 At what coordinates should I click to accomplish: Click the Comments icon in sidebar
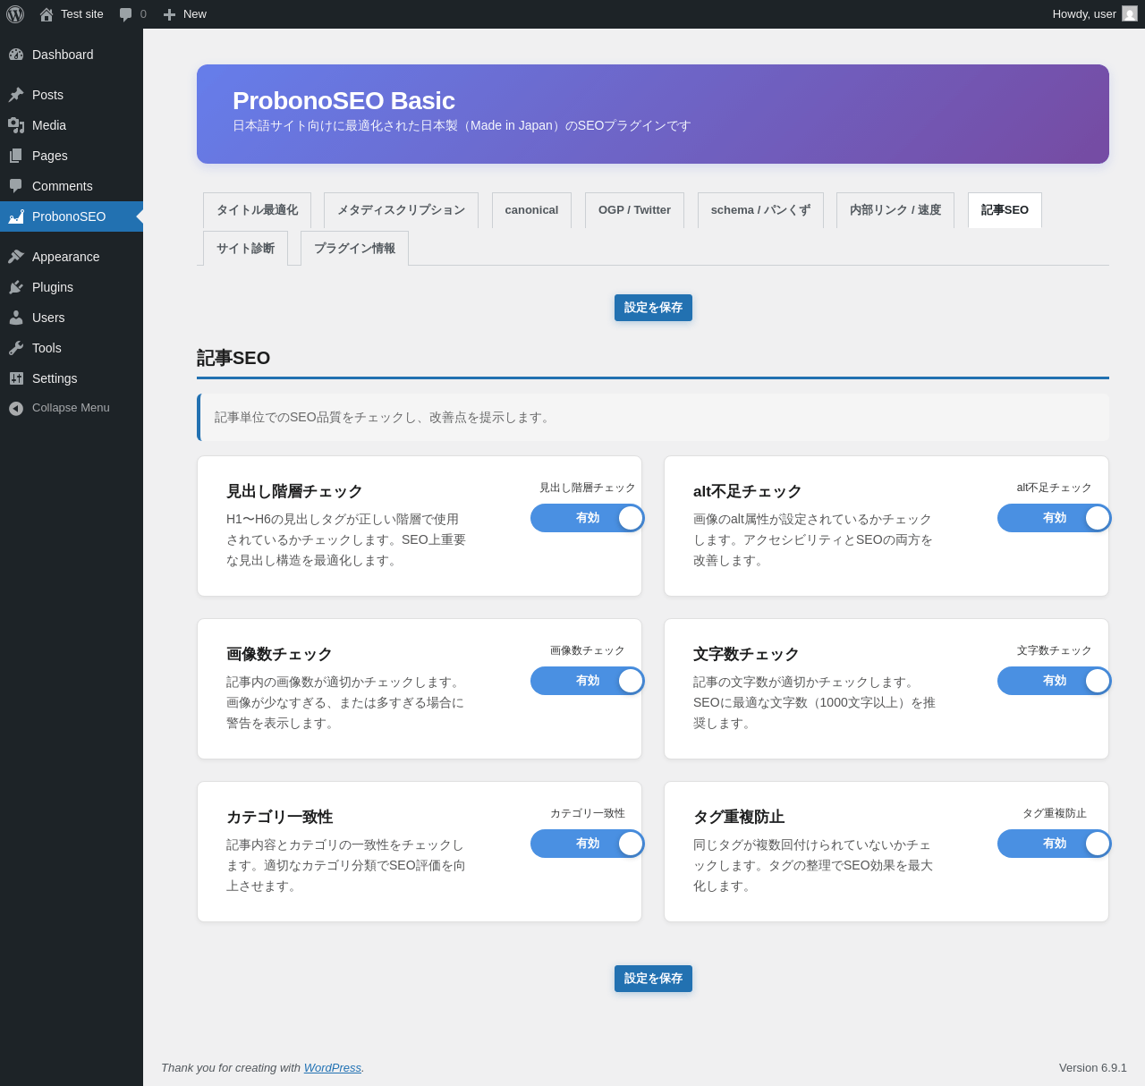tap(16, 186)
